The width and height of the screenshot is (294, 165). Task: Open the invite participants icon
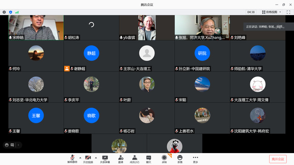pos(120,159)
